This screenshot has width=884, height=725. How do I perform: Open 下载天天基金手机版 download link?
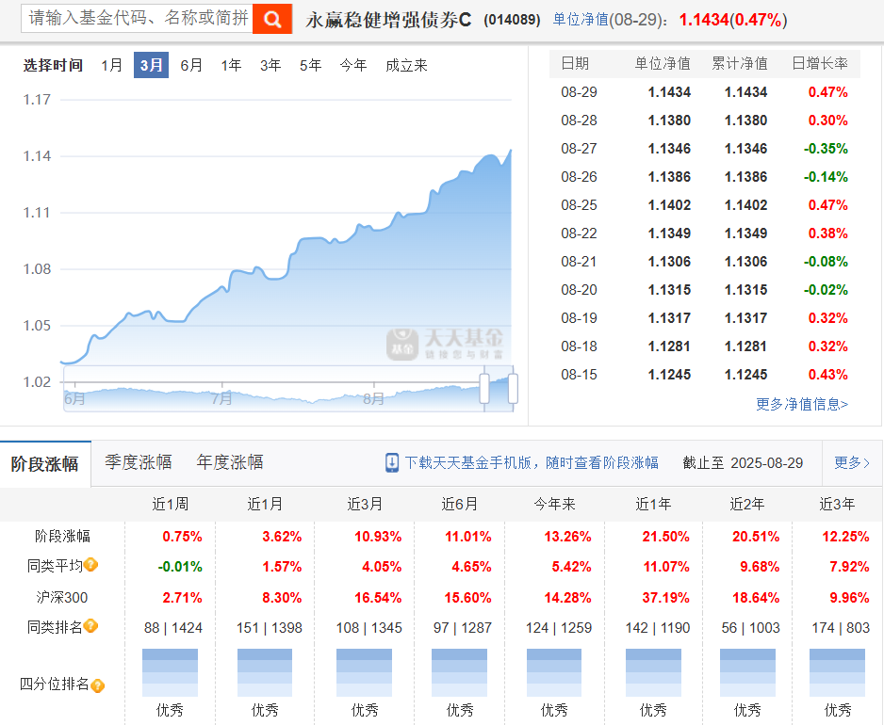[x=532, y=462]
